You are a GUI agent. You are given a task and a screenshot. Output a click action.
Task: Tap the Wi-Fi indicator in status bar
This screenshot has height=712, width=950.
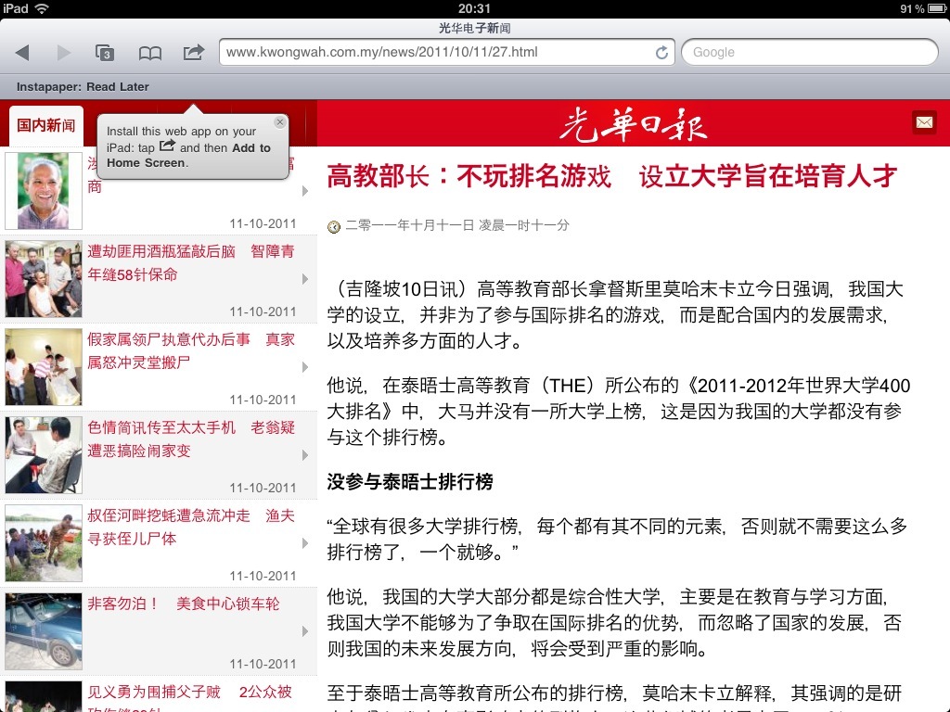(x=42, y=8)
